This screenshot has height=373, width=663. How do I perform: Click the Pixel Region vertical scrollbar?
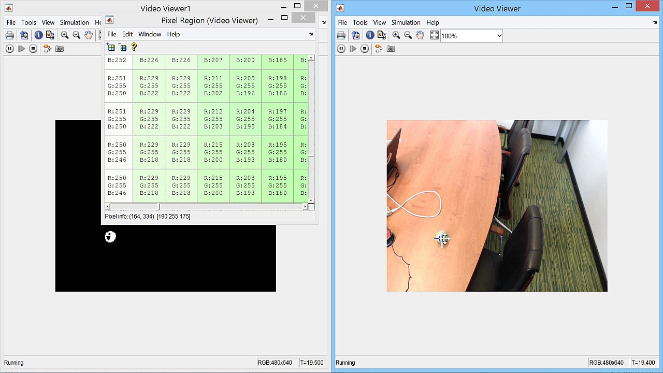pos(311,128)
